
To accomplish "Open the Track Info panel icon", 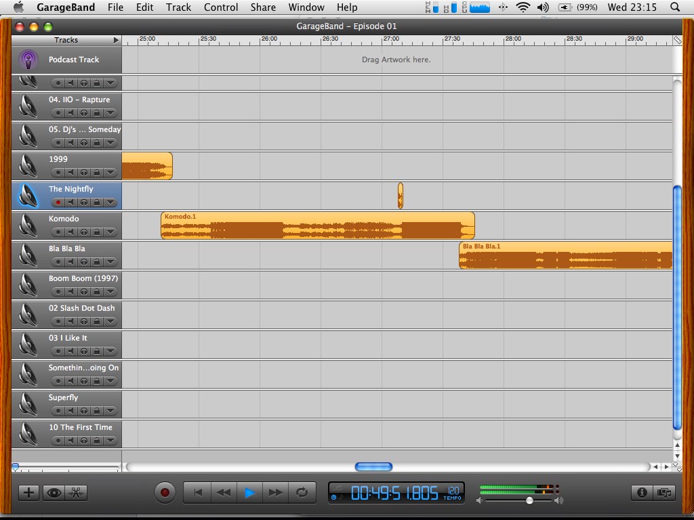I will pyautogui.click(x=642, y=493).
